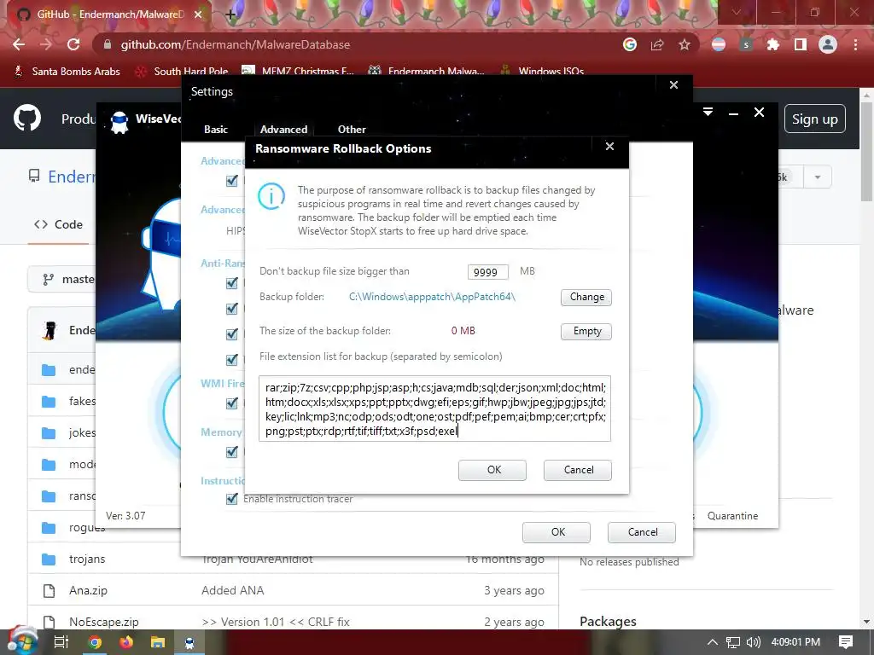Click the trojans folder icon
The height and width of the screenshot is (655, 874).
click(49, 559)
